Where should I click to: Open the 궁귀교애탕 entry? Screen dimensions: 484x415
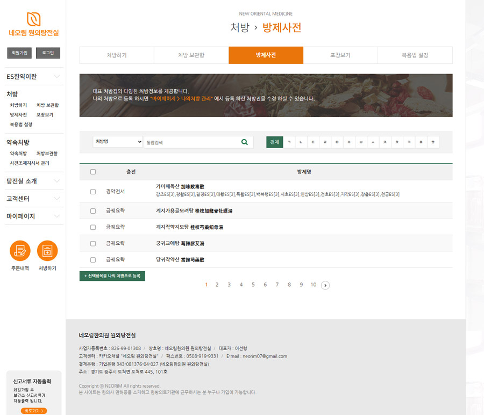click(180, 244)
